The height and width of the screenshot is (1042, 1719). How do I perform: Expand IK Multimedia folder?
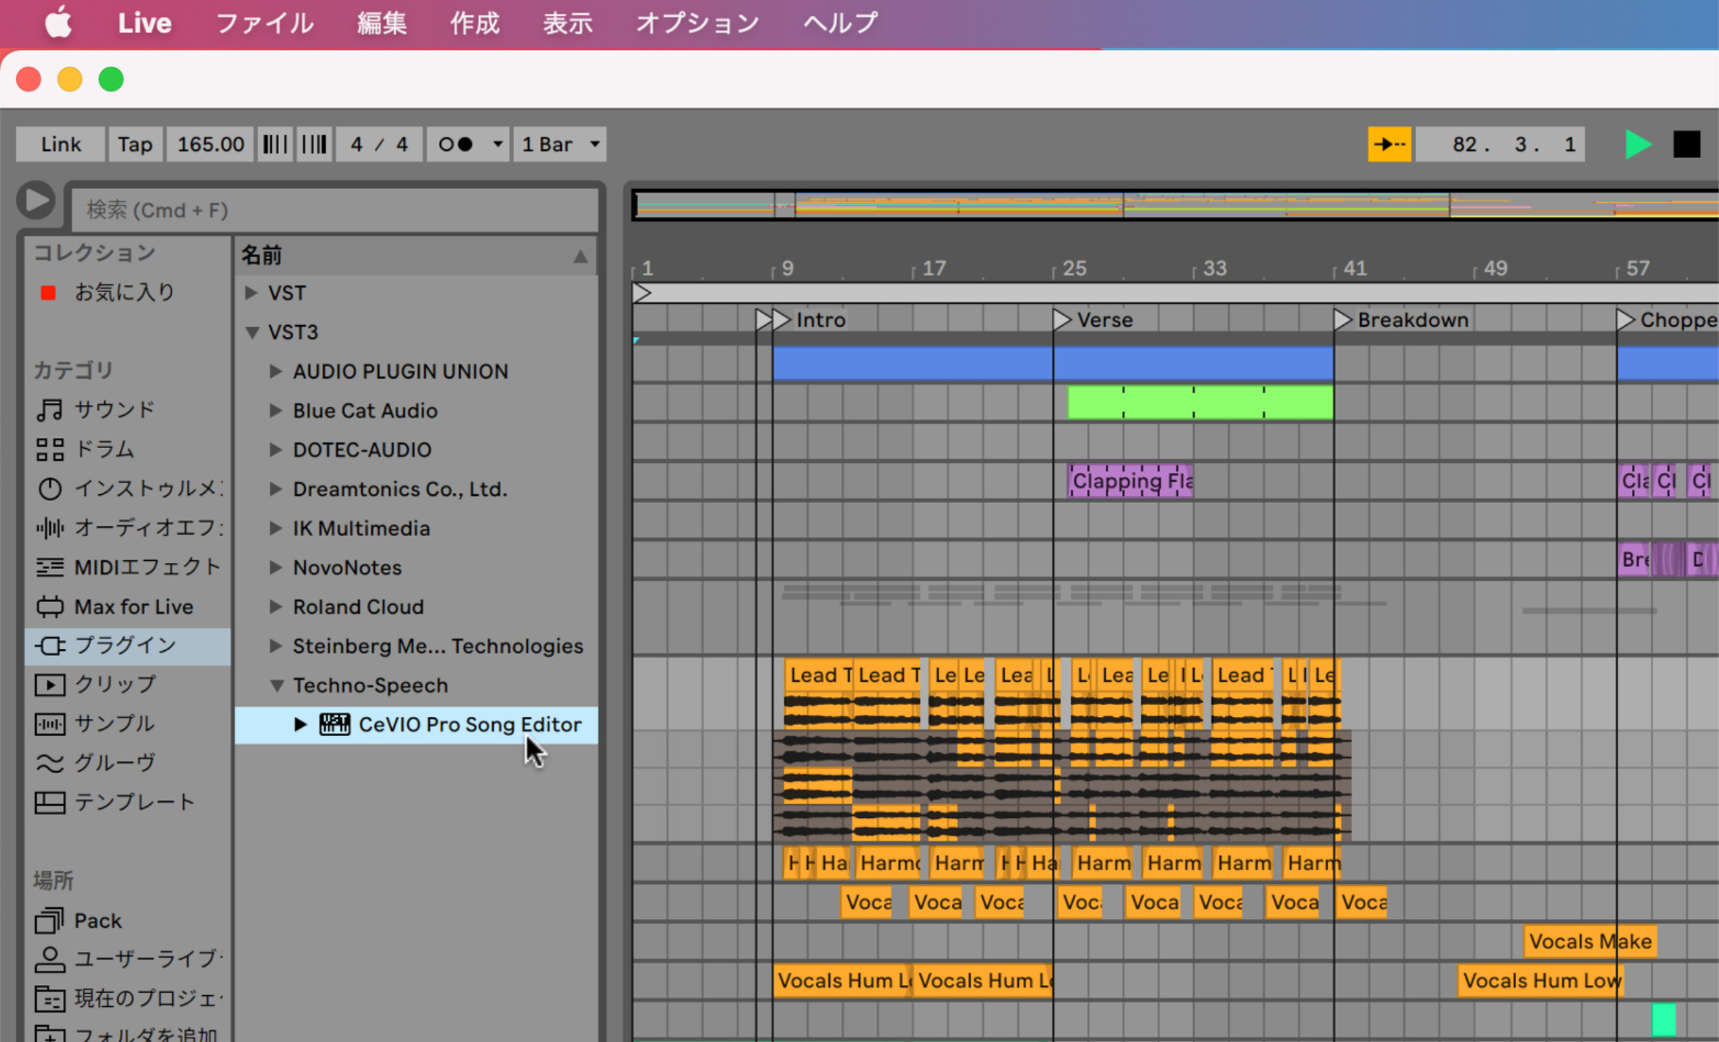point(275,528)
